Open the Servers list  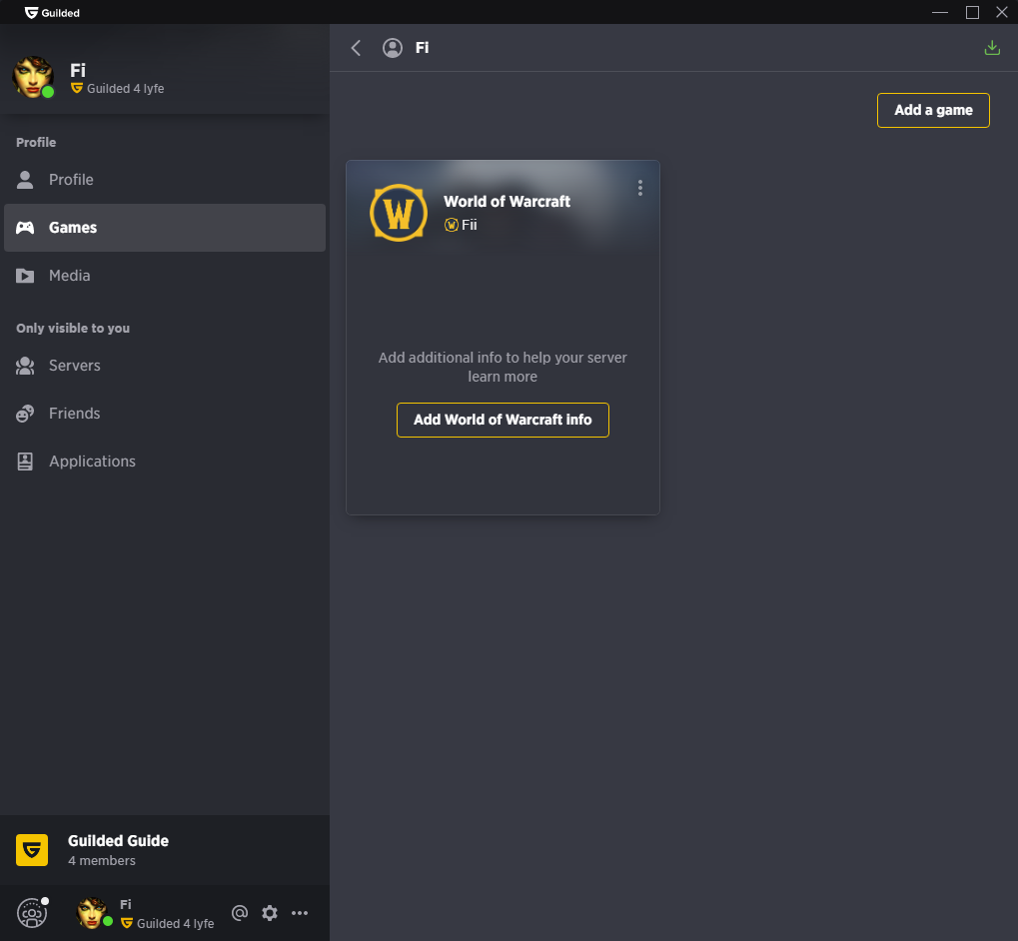(x=165, y=366)
